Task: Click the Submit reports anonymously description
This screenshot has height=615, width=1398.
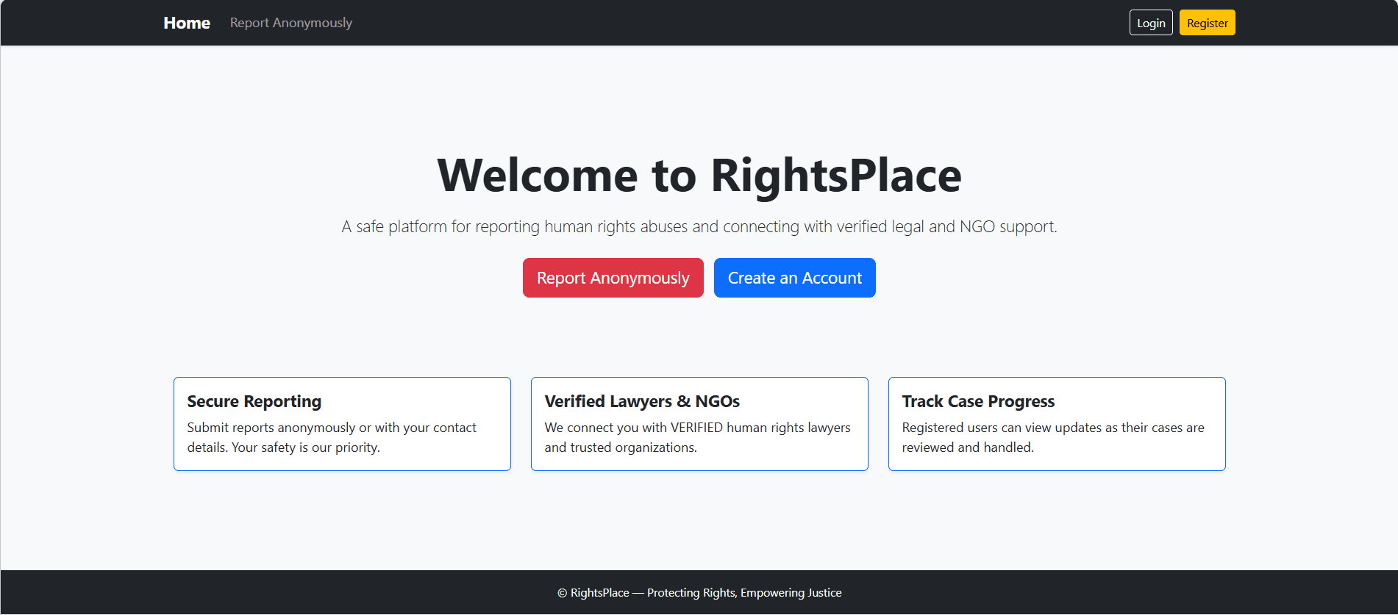Action: click(332, 437)
